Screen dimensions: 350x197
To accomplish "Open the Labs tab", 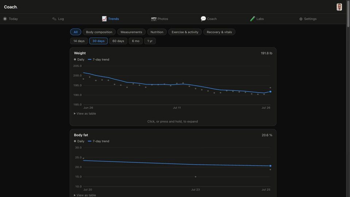I will coord(257,19).
